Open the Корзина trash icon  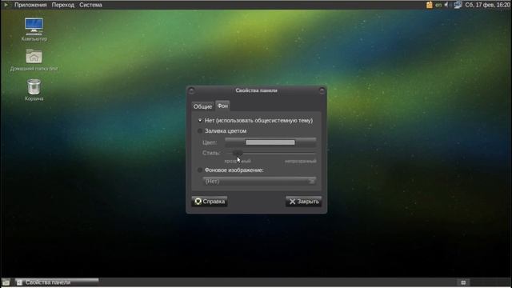tap(34, 90)
